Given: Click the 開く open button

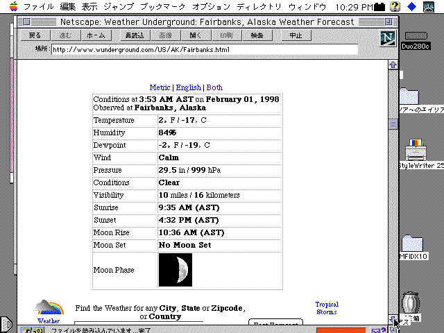Looking at the screenshot, I should [196, 35].
